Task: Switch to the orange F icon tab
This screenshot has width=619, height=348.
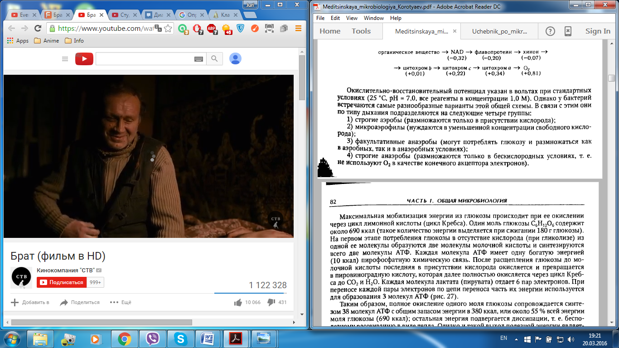Action: 56,14
